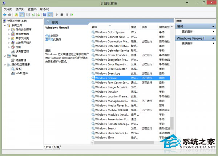
Task: Expand the 本地用户和组 node arrow
Action: click(x=9, y=43)
